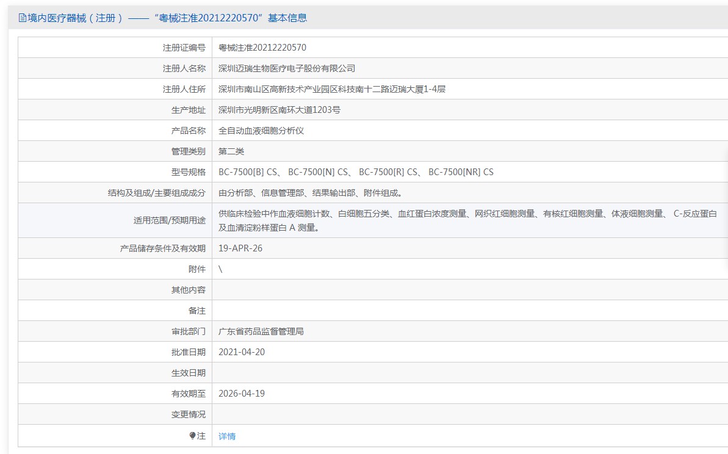The width and height of the screenshot is (728, 454).
Task: Click the 生产地址 label
Action: click(189, 110)
